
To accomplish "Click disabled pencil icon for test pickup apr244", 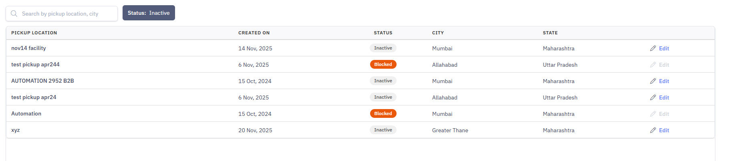I will [x=653, y=65].
